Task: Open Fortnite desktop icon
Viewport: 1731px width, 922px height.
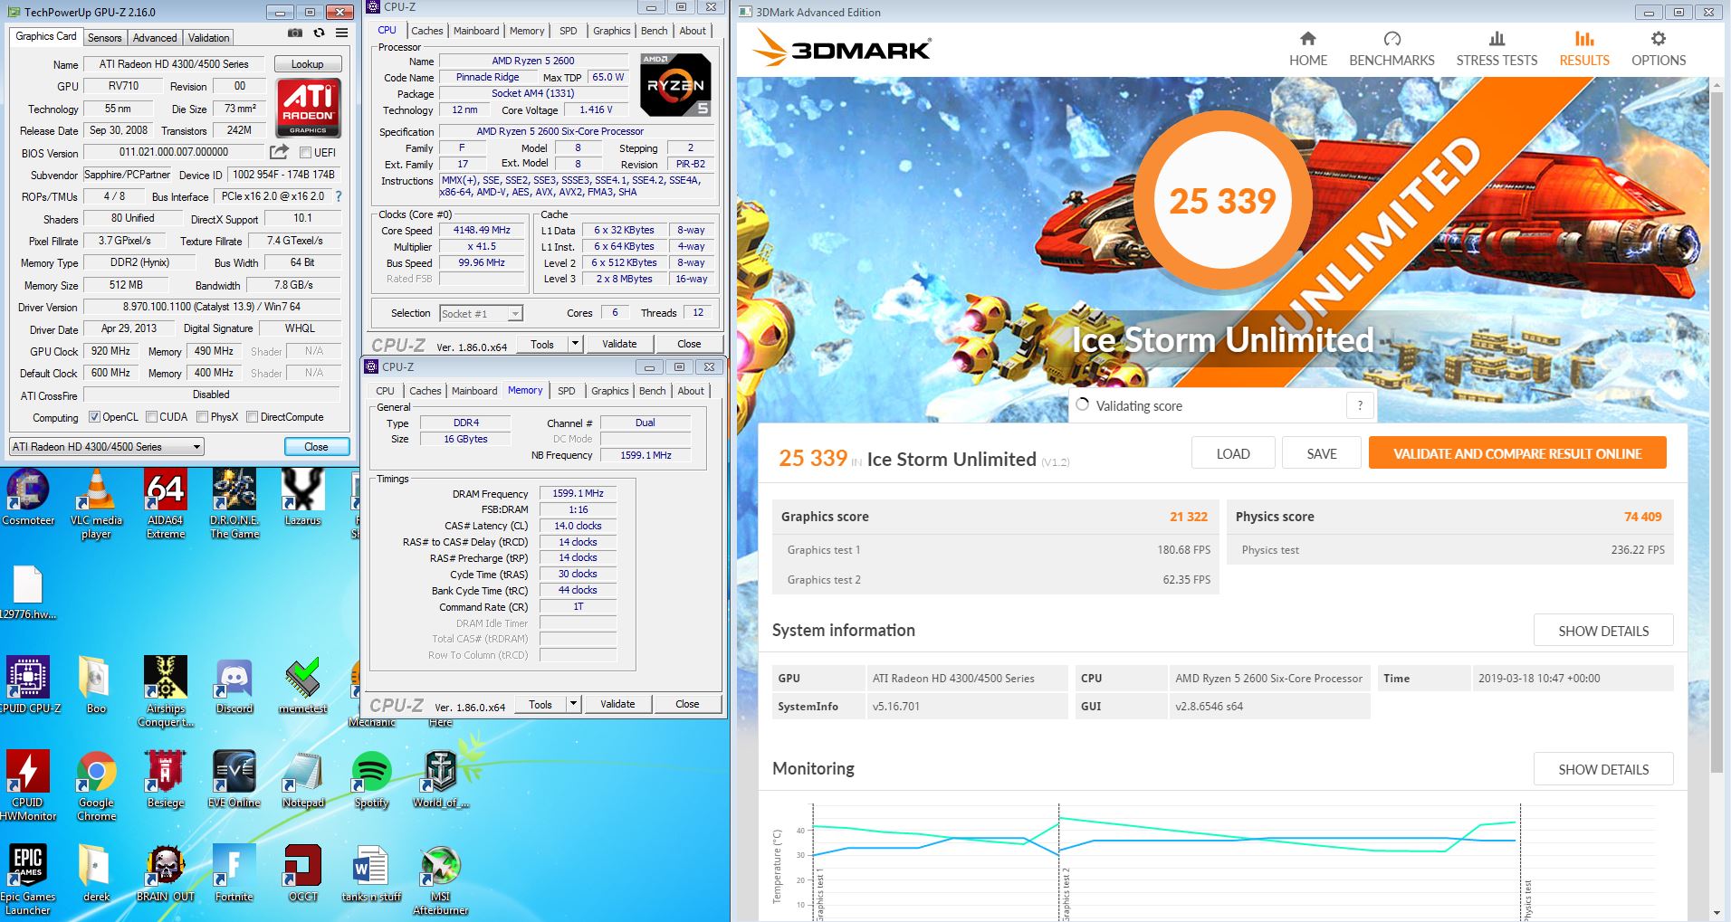Action: click(x=234, y=873)
